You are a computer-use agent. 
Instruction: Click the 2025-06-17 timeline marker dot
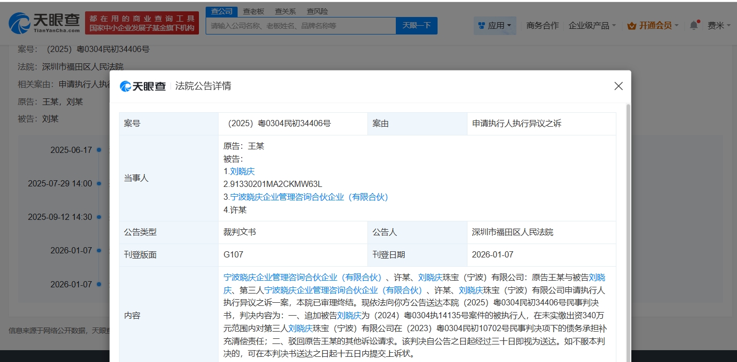(98, 150)
